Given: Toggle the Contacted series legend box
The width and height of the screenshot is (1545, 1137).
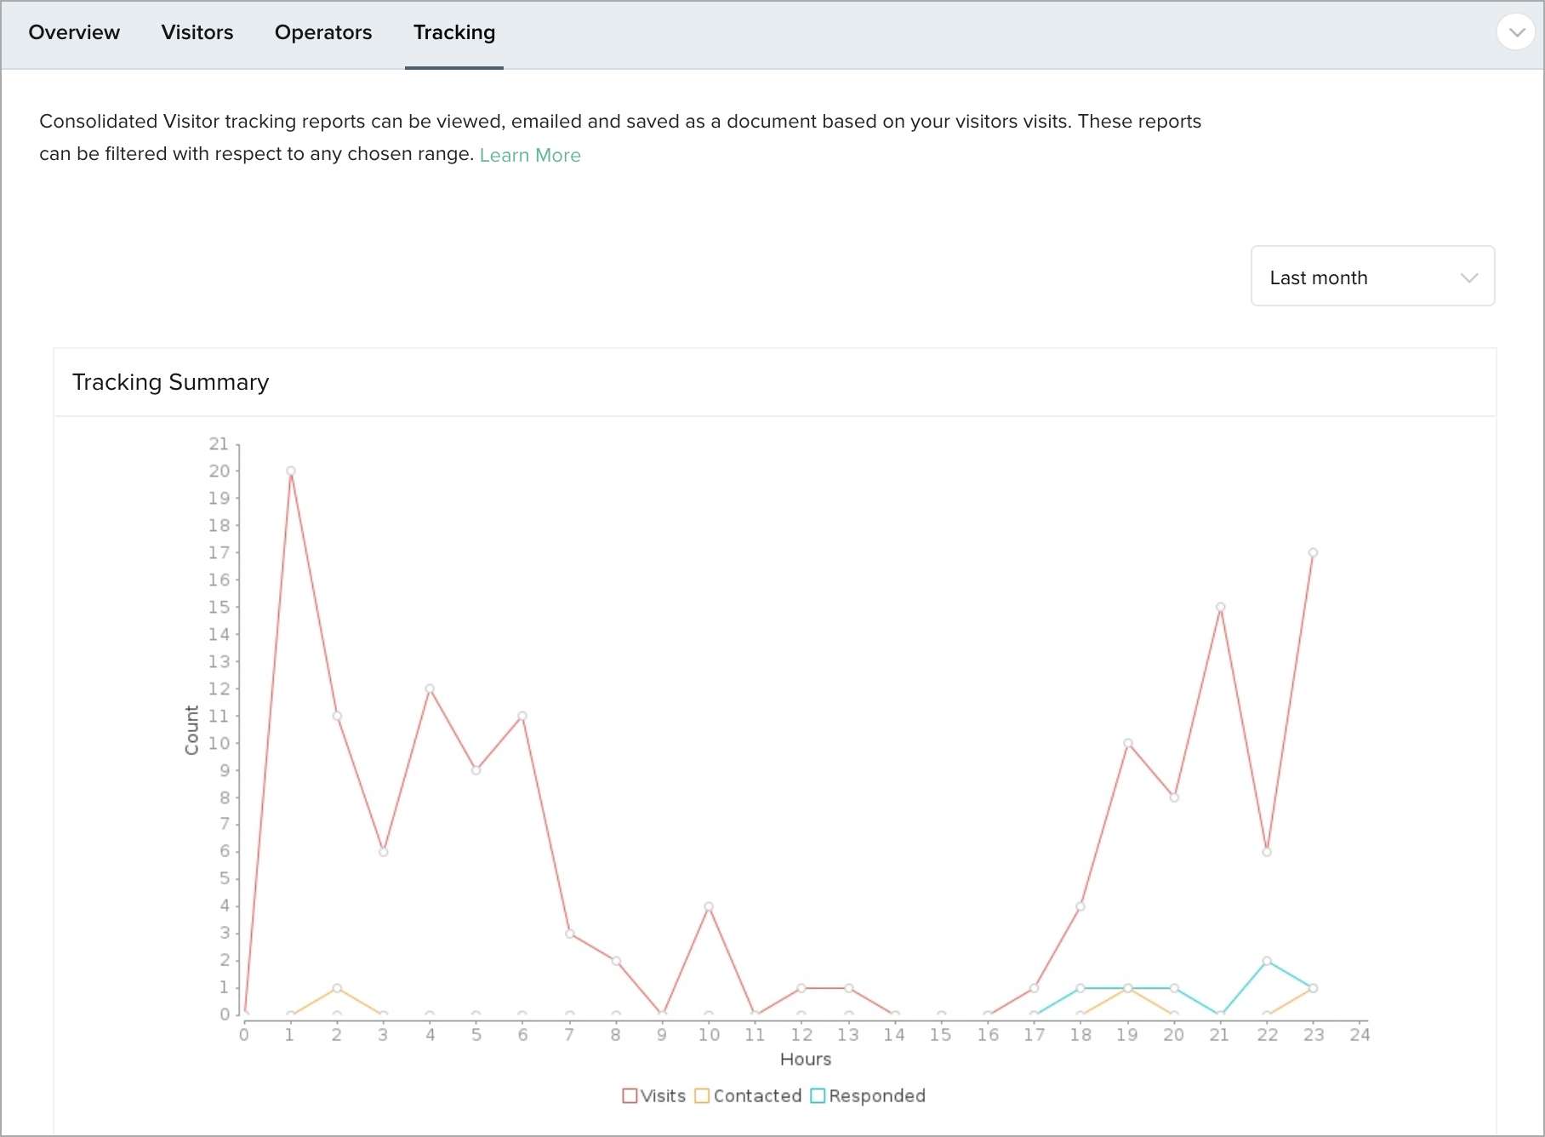Looking at the screenshot, I should pos(702,1096).
